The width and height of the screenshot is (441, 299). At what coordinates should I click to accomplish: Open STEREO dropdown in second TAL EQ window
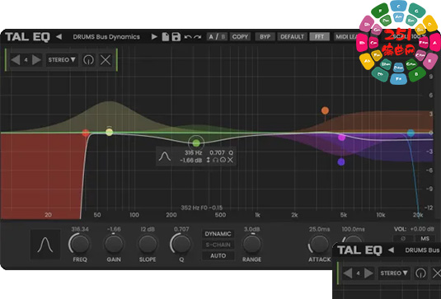[394, 273]
